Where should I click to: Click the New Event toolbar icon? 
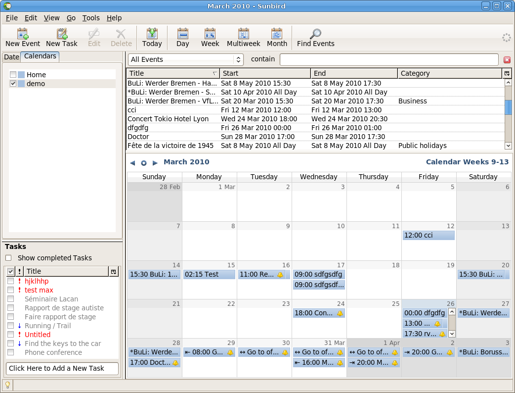pos(23,34)
